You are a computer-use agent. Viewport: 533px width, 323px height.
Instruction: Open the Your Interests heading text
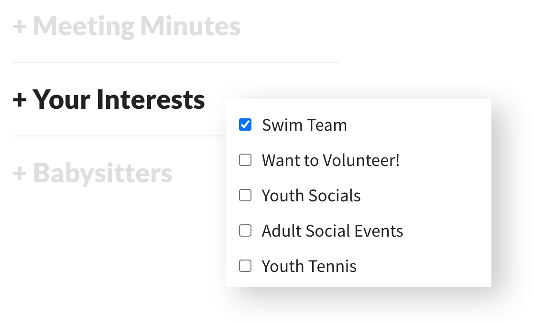coord(119,99)
